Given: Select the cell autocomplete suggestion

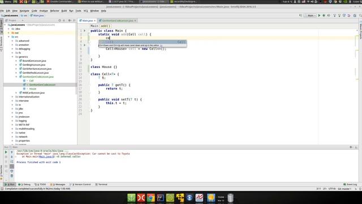Looking at the screenshot, I should [x=143, y=42].
